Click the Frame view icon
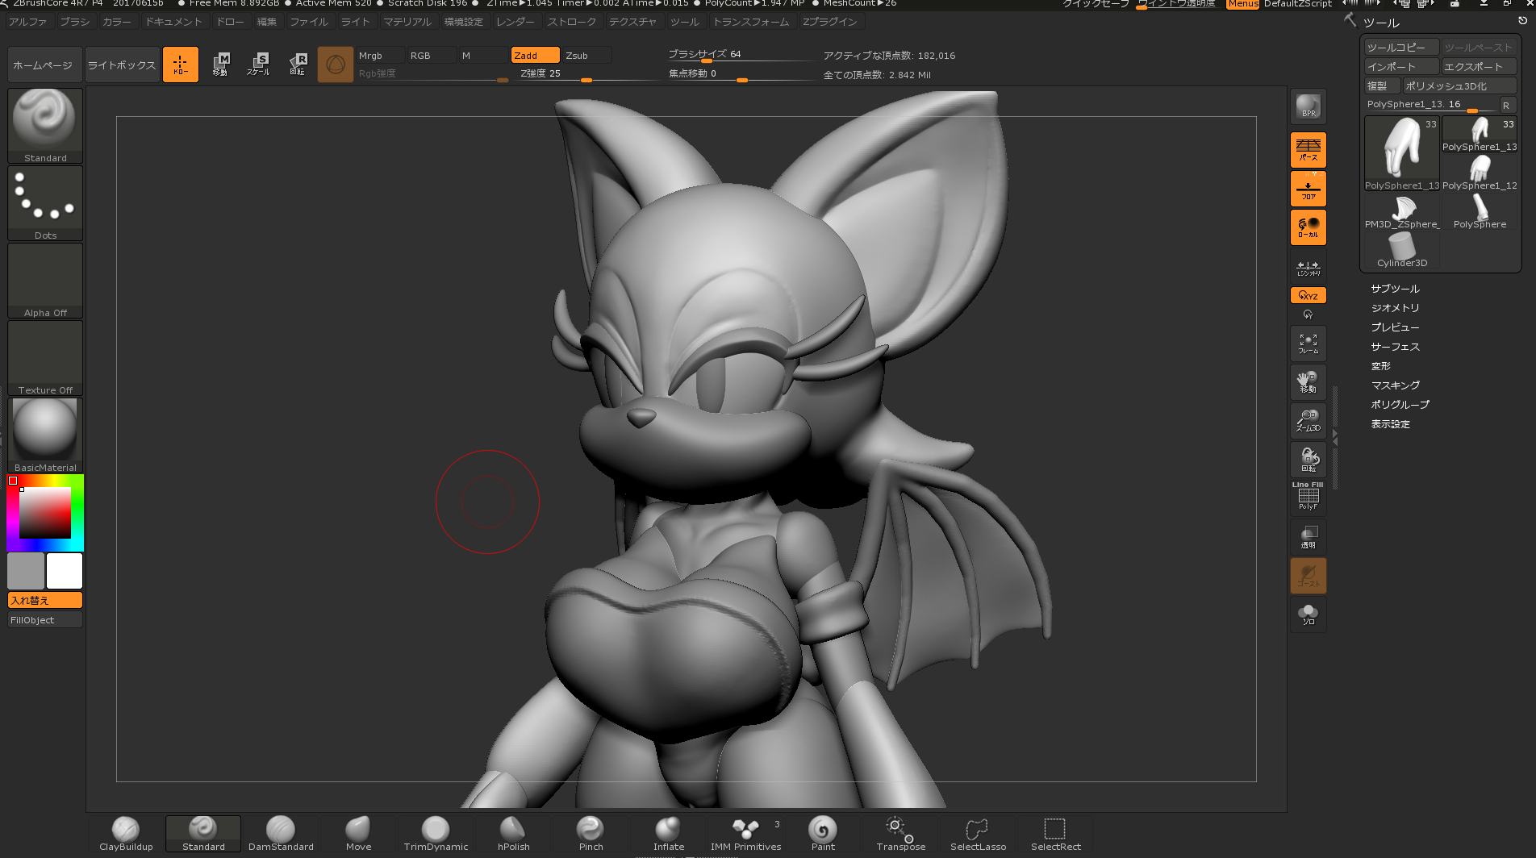This screenshot has height=858, width=1536. tap(1308, 344)
